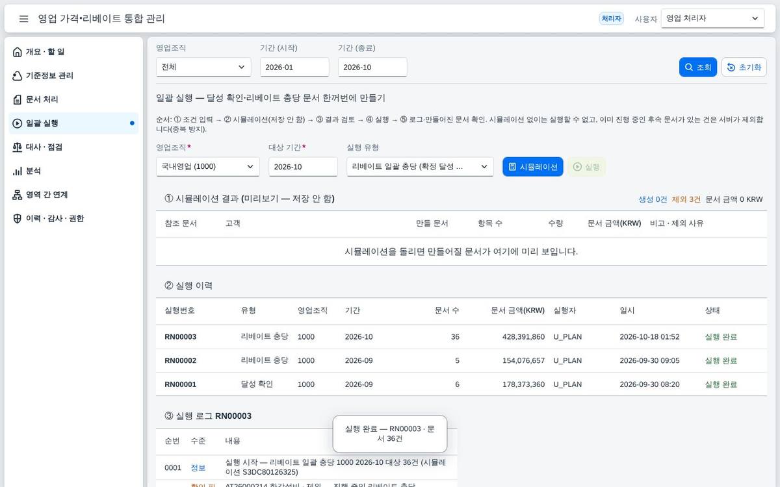The height and width of the screenshot is (487, 780).
Task: Navigate to 이력 · 감사 · 권한
Action: pyautogui.click(x=73, y=219)
